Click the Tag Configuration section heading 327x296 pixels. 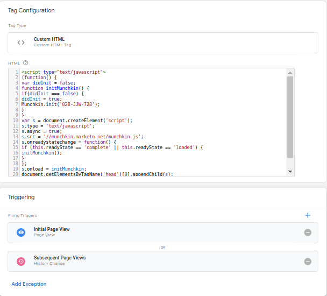[31, 10]
